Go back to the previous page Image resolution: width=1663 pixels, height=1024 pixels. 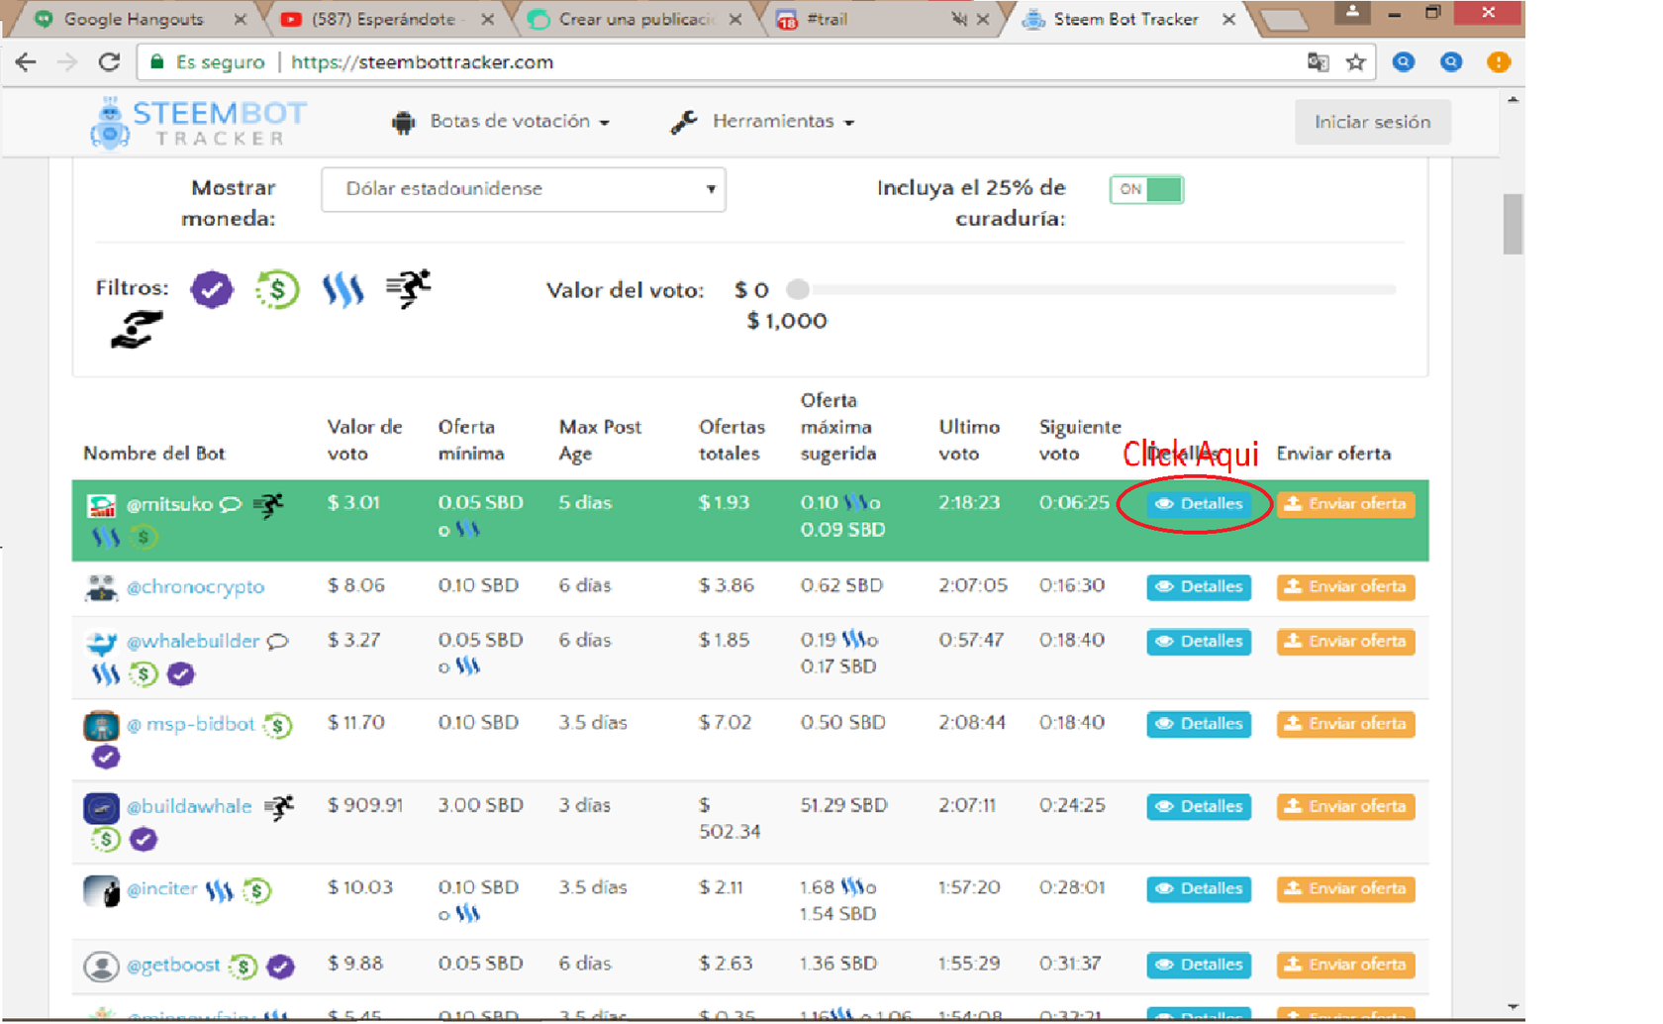26,62
